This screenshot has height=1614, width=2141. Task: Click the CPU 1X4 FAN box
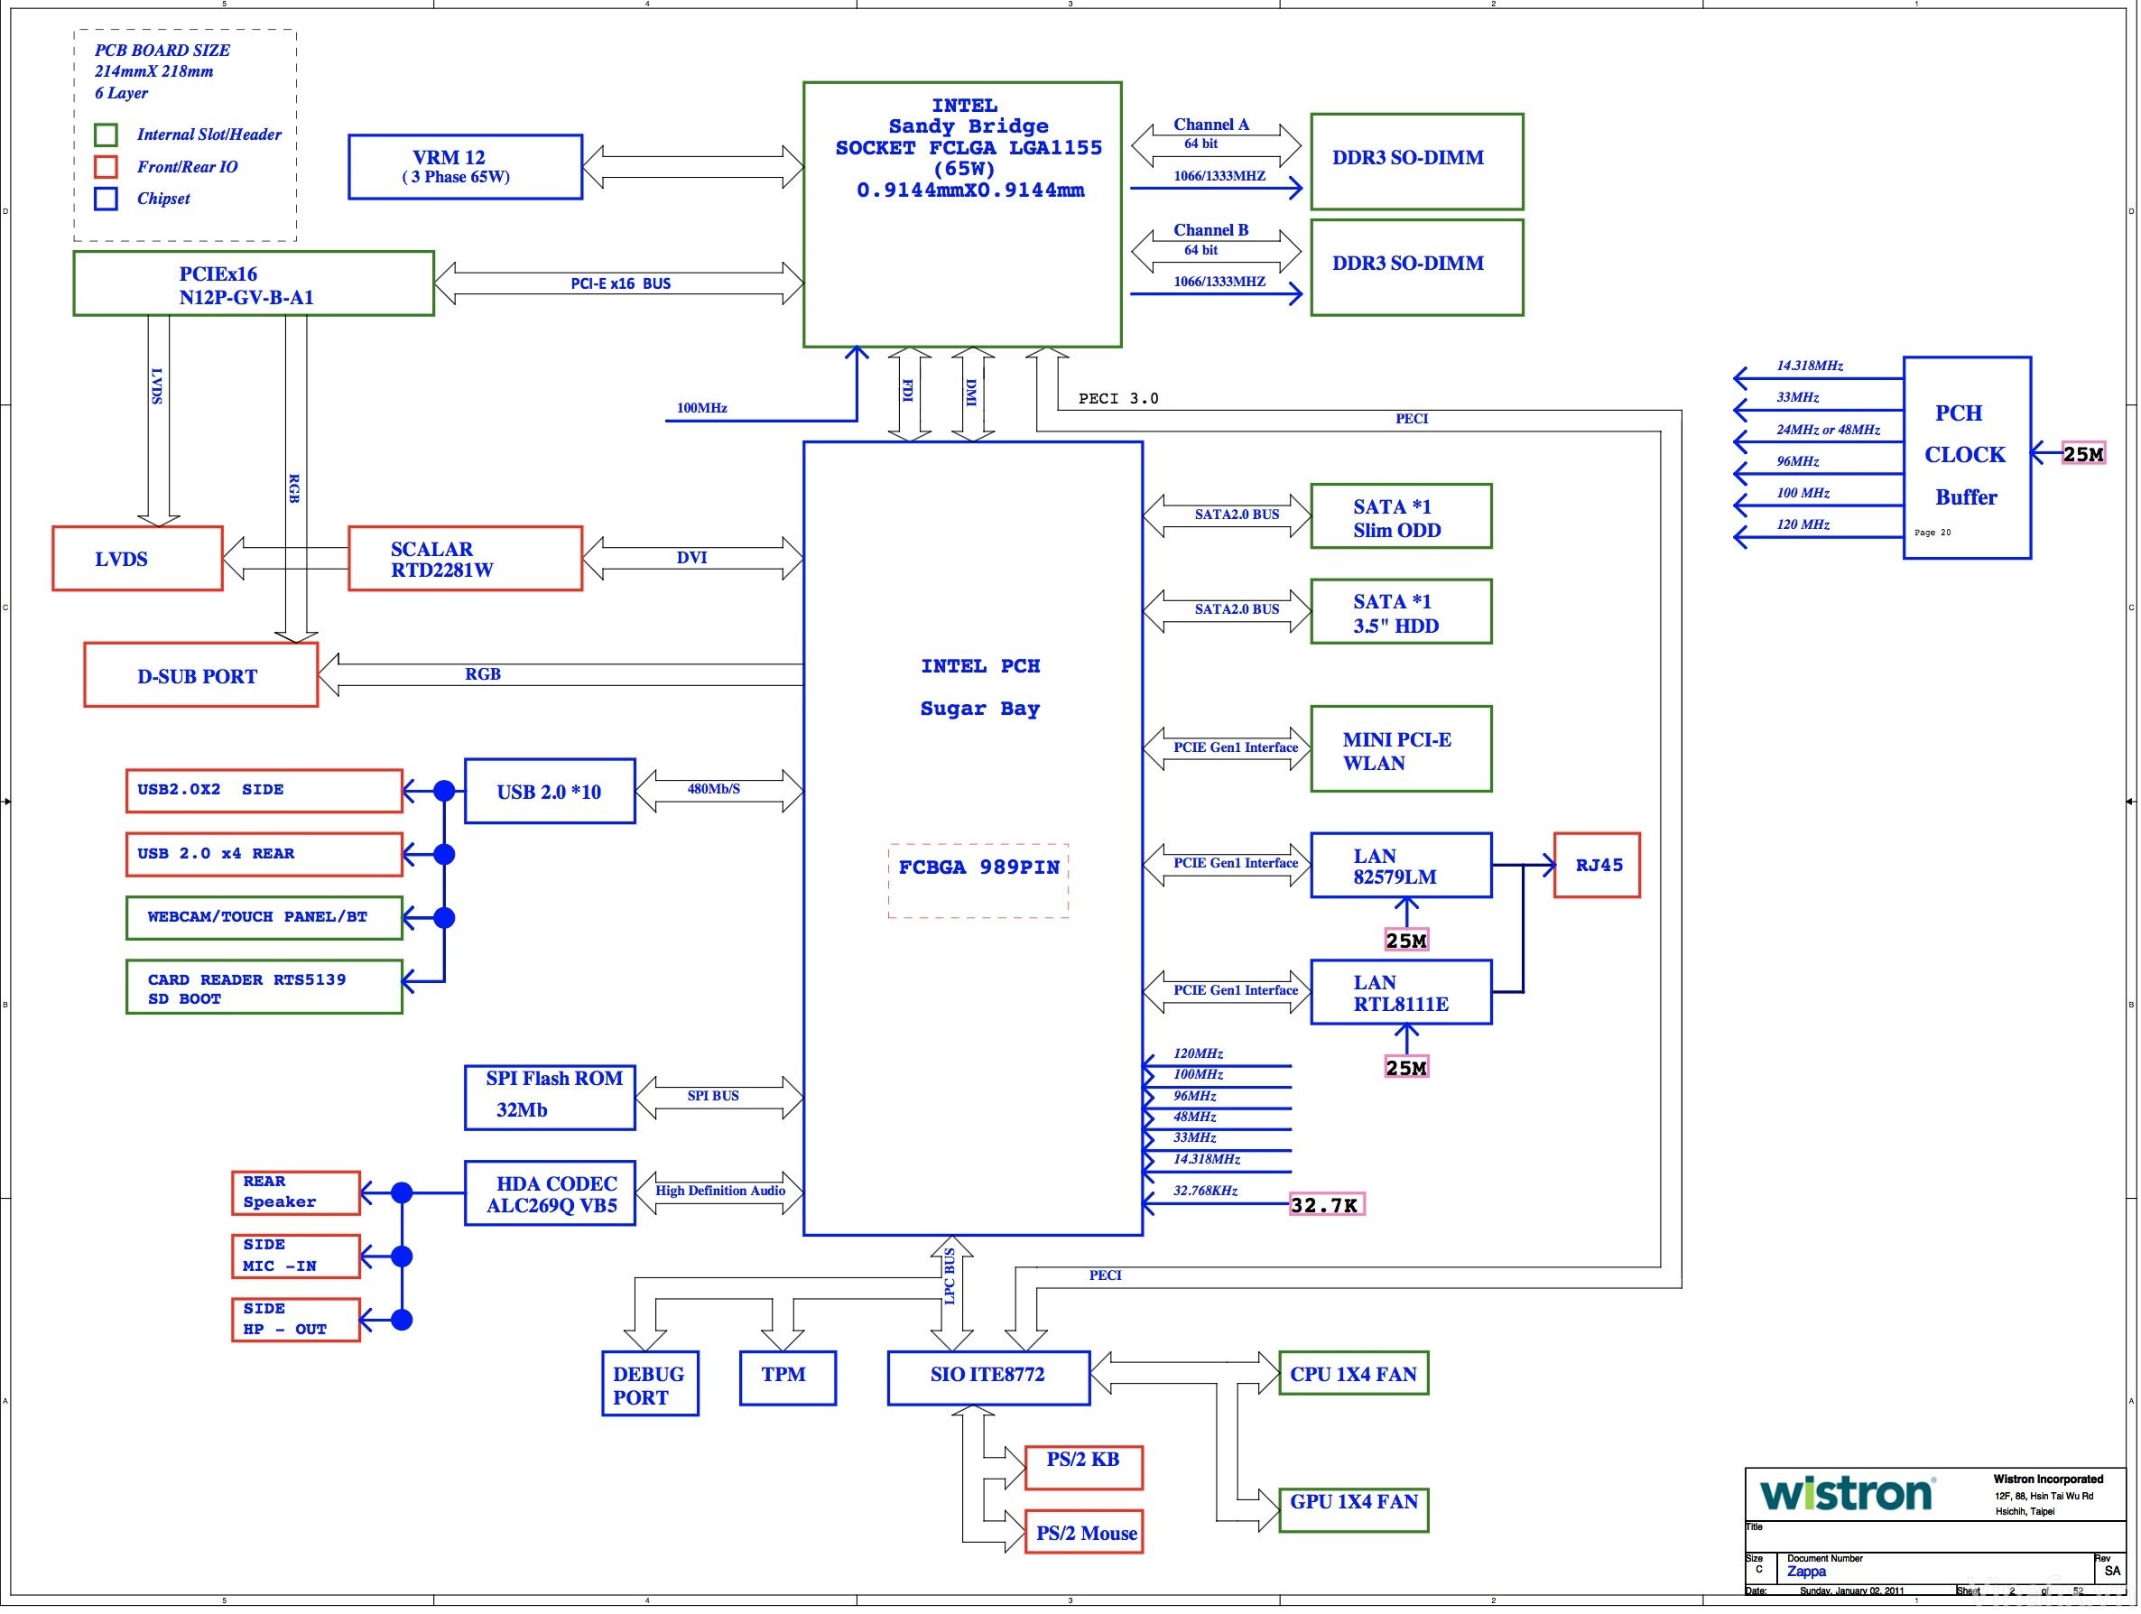coord(1354,1373)
